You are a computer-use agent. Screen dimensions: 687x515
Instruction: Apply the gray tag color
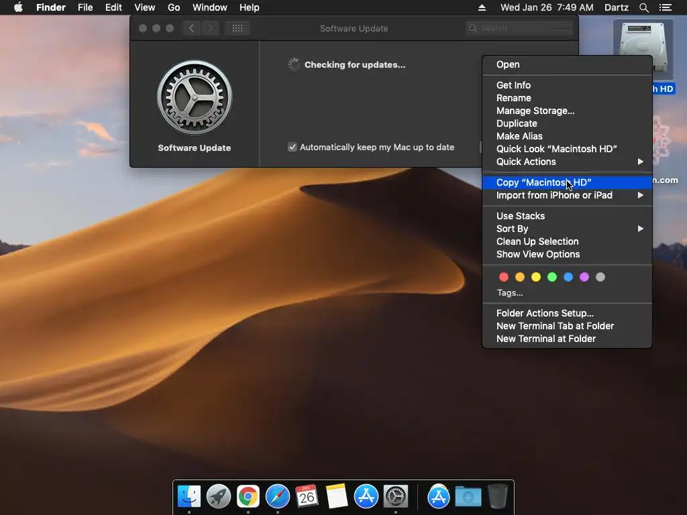tap(600, 277)
